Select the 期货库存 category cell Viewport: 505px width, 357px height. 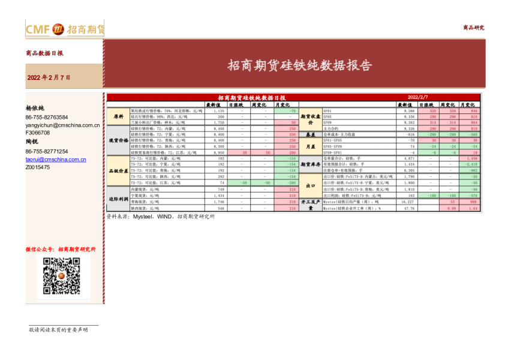[x=311, y=164]
